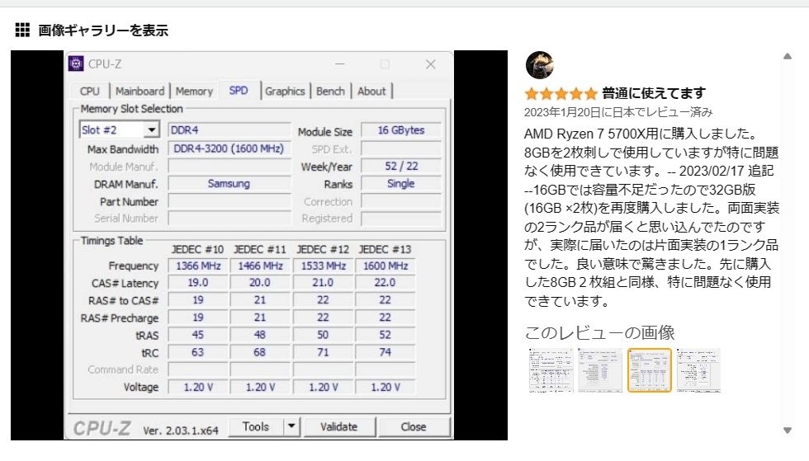Click the empty Part Number field

point(229,201)
